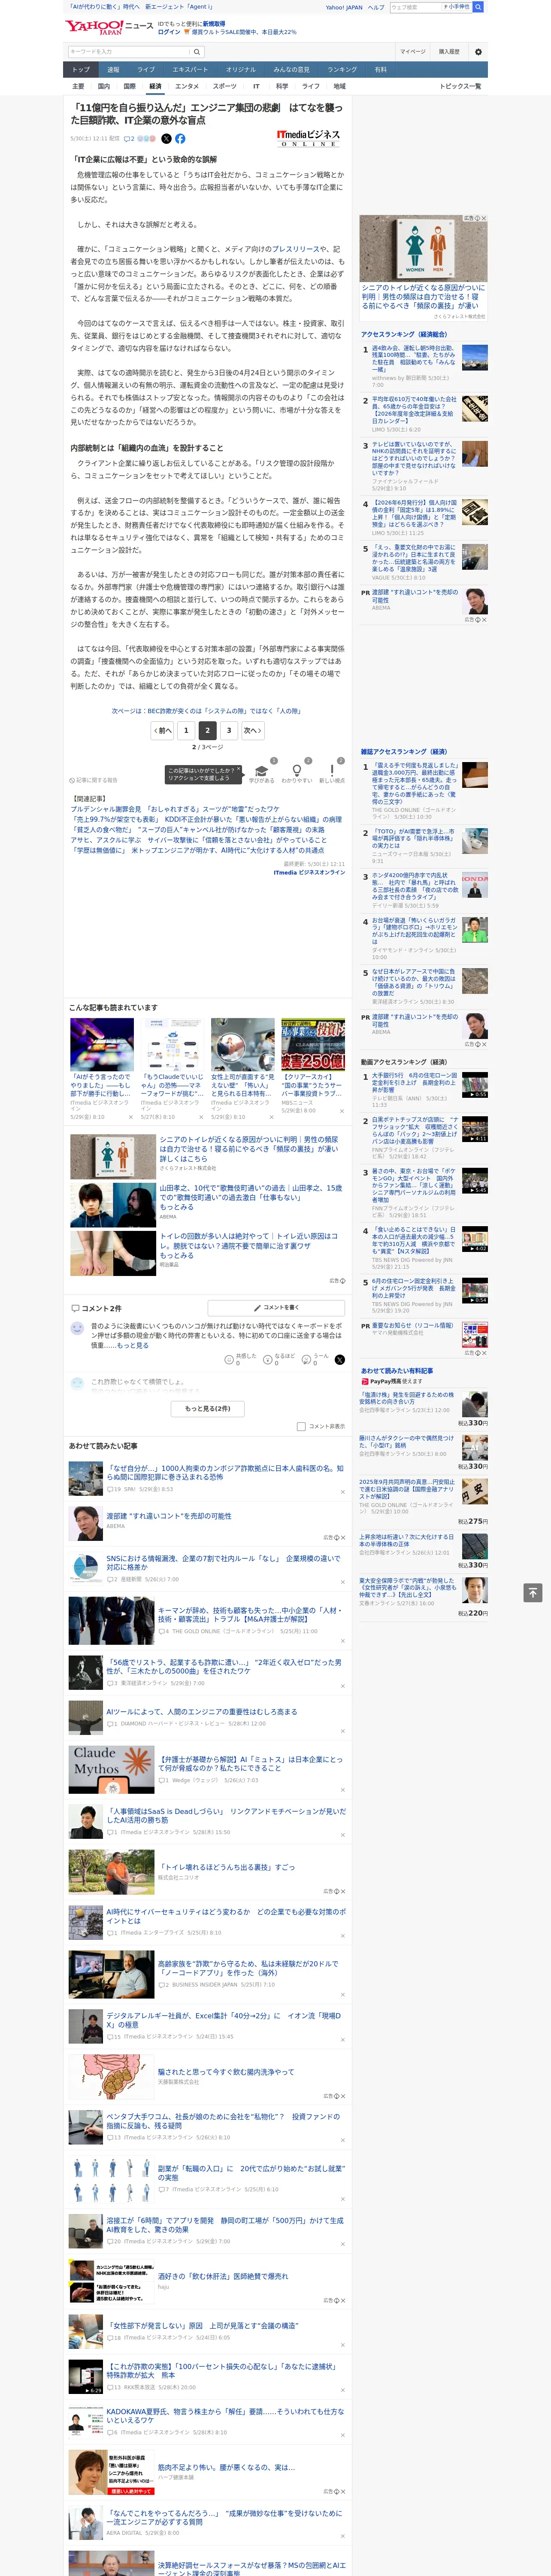This screenshot has width=551, height=2576.
Task: Open the ランキング navigation tab
Action: coord(342,70)
